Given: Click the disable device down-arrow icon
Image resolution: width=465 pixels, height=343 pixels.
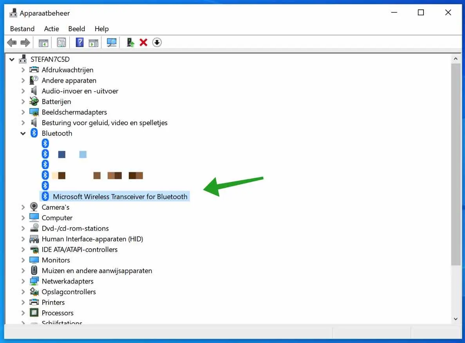Looking at the screenshot, I should point(157,42).
